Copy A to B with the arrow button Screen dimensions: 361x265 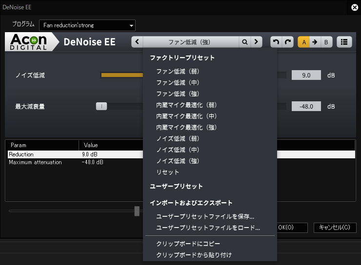(x=315, y=42)
